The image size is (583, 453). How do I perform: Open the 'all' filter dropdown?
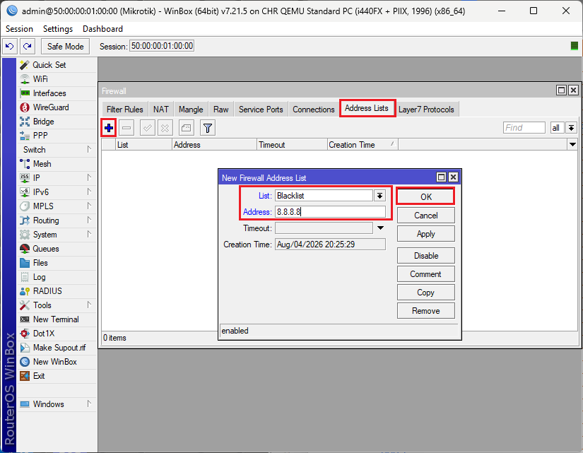[x=571, y=128]
